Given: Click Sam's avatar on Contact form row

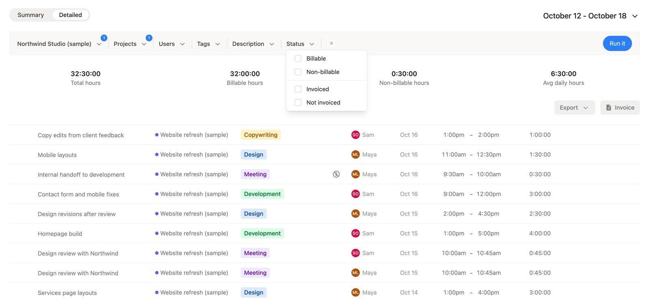Looking at the screenshot, I should 355,194.
